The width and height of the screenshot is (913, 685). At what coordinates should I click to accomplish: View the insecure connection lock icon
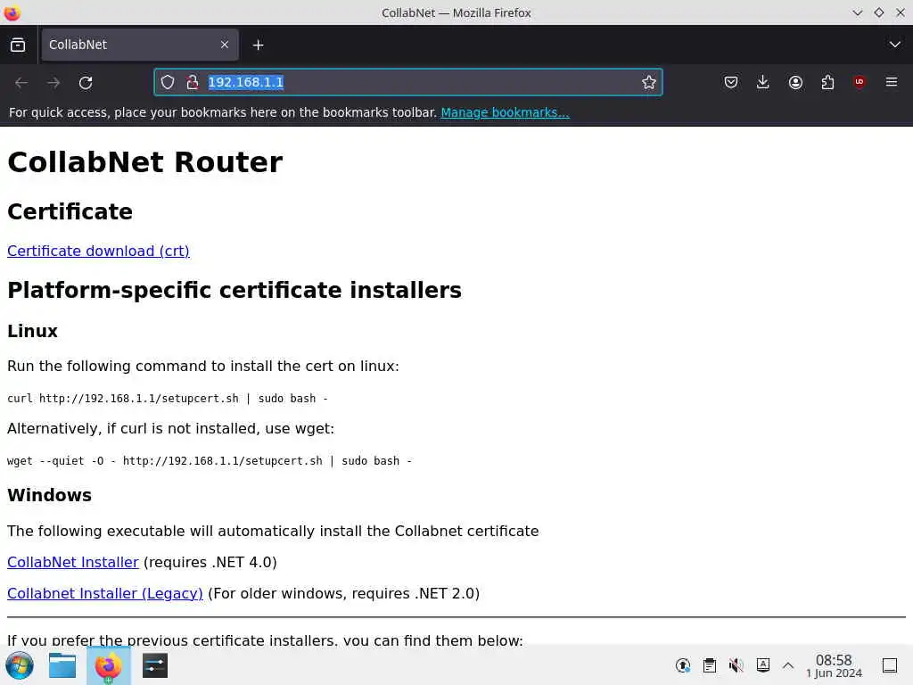[x=193, y=82]
